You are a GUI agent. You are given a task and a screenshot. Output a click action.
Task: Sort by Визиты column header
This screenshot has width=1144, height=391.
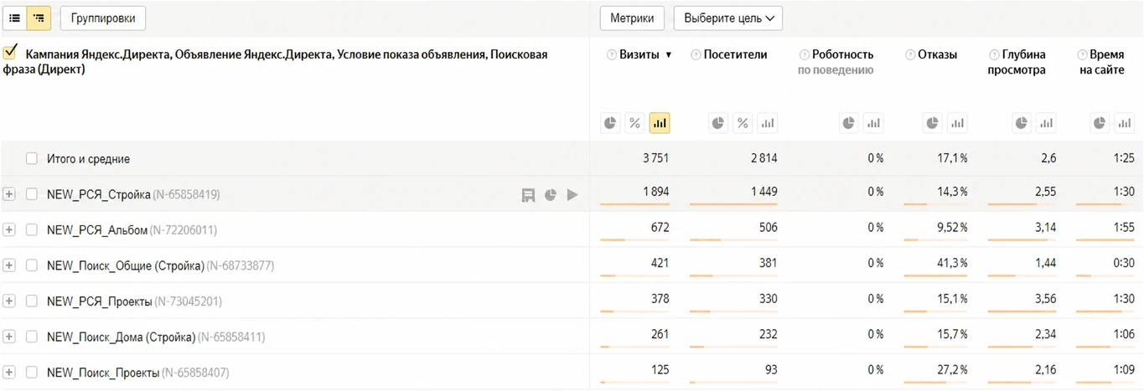coord(639,54)
